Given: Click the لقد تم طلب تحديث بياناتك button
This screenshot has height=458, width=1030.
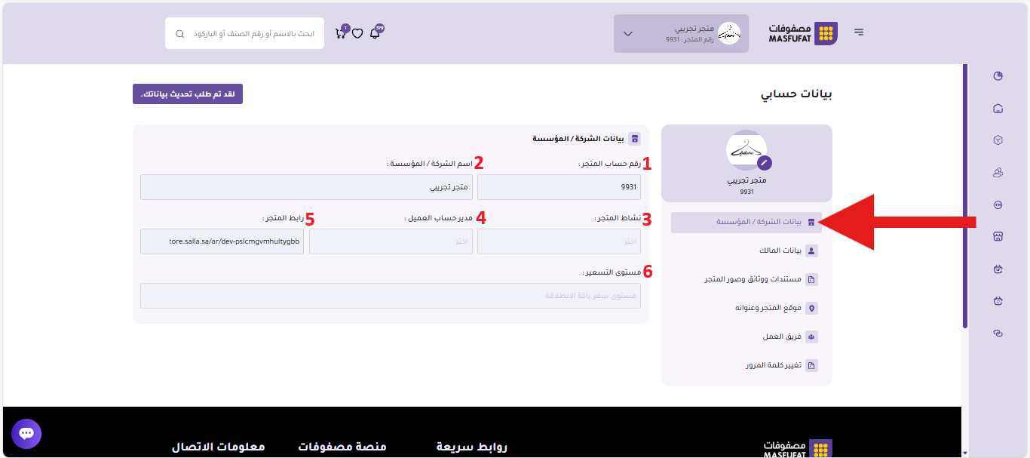Looking at the screenshot, I should pos(188,94).
